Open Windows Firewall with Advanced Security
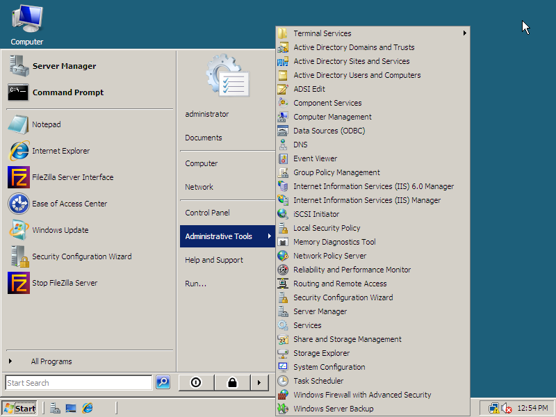556x417 pixels. pos(373,395)
